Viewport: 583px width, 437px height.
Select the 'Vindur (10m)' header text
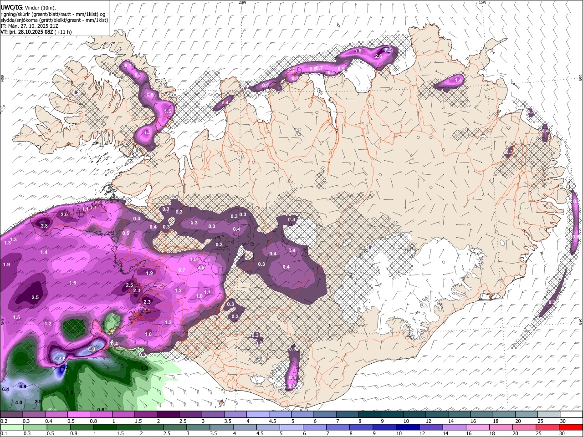coord(40,7)
